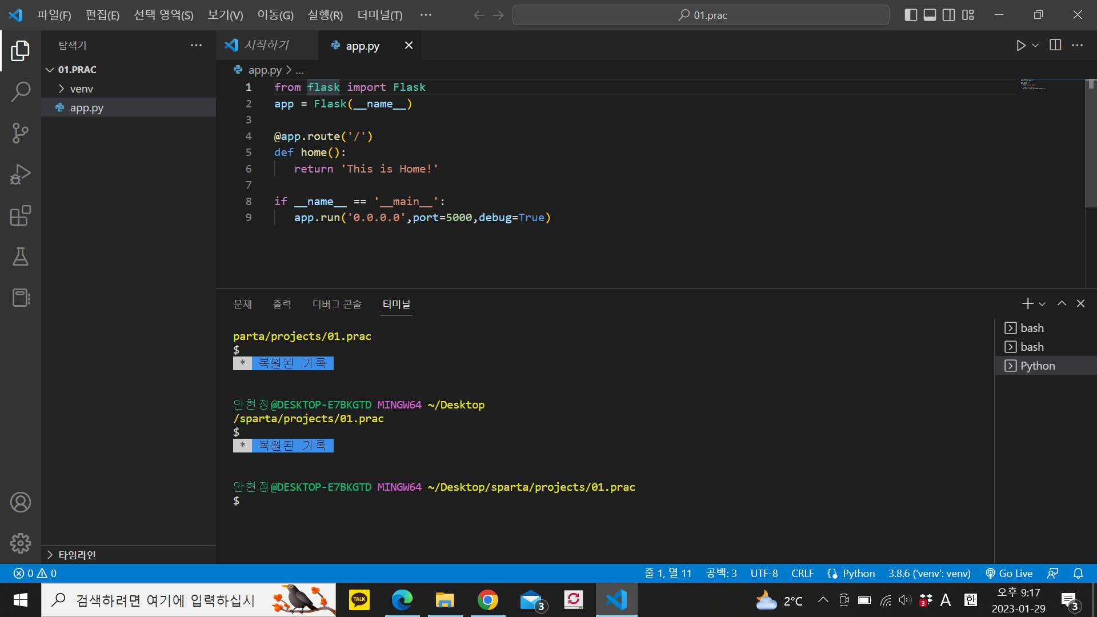
Task: Select app.py in the Explorer tree
Action: (x=129, y=107)
